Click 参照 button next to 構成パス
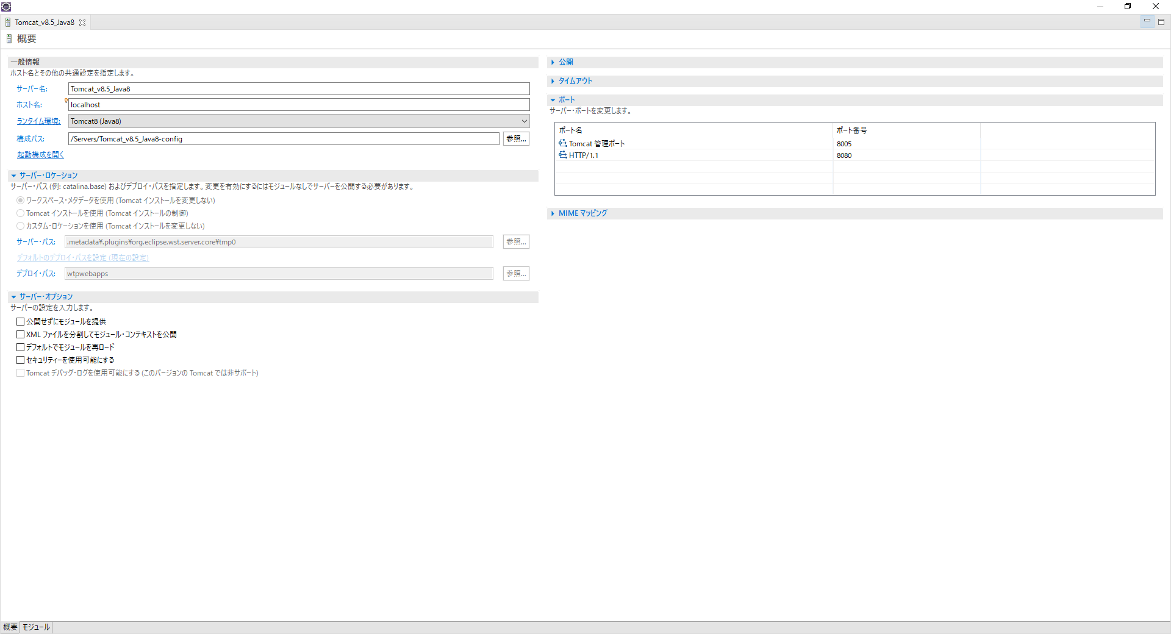1171x634 pixels. pyautogui.click(x=516, y=139)
